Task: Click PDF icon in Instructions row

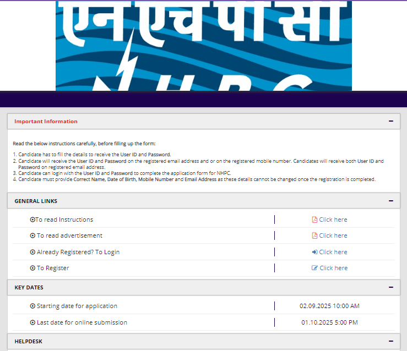Action: pyautogui.click(x=314, y=220)
